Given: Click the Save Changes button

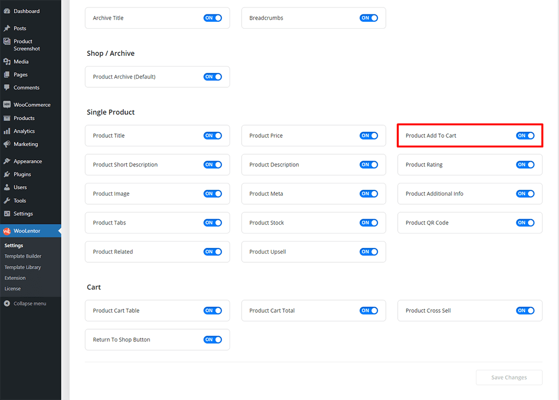Looking at the screenshot, I should (x=508, y=378).
